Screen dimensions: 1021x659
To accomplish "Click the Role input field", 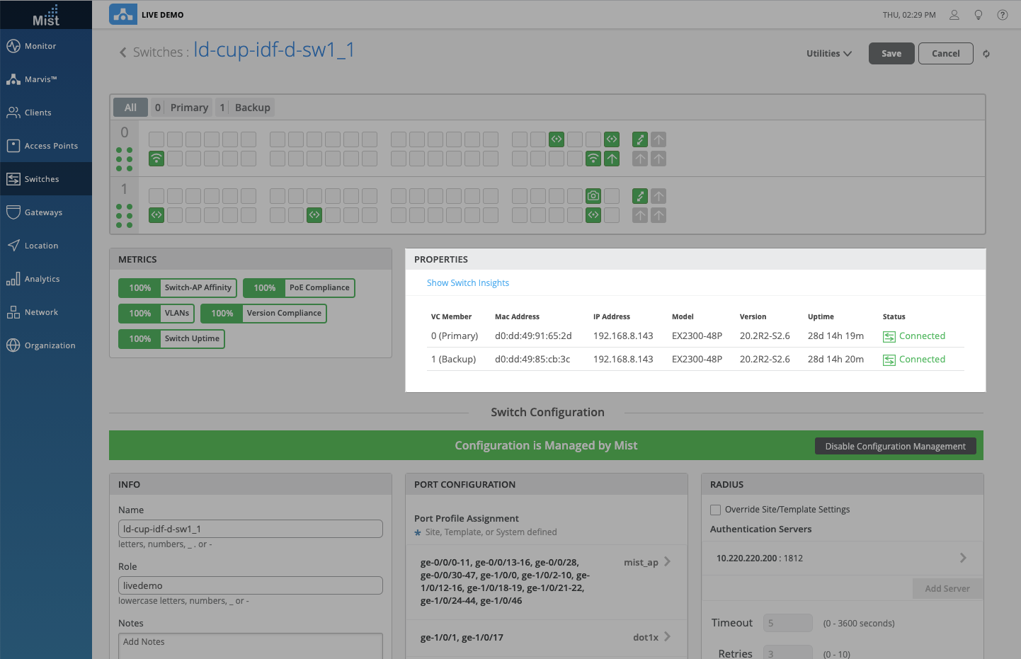I will (x=250, y=585).
